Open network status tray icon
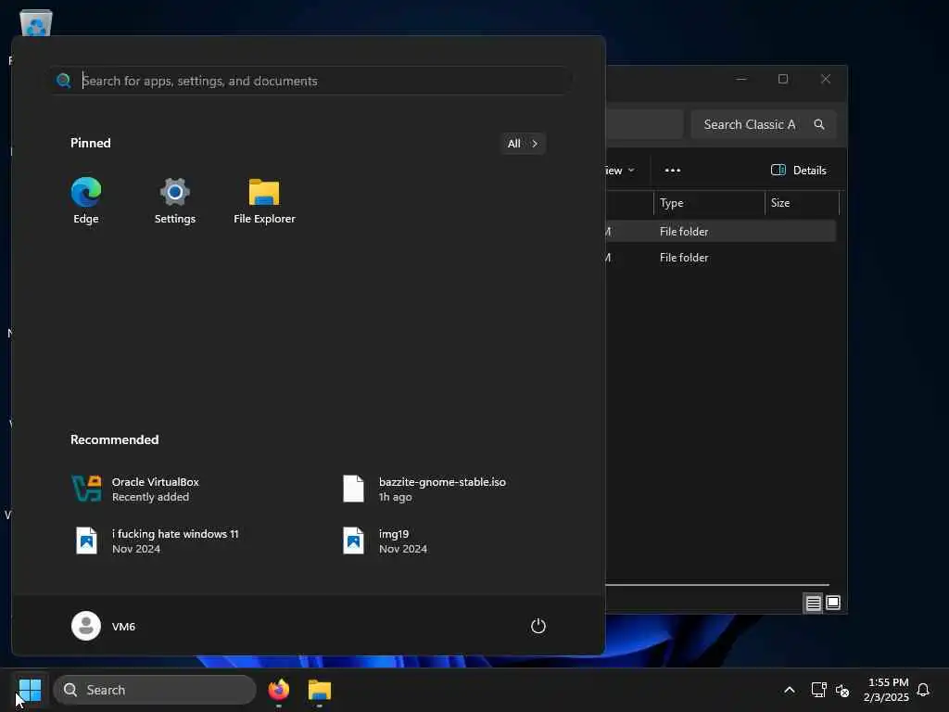This screenshot has width=949, height=712. [x=818, y=690]
